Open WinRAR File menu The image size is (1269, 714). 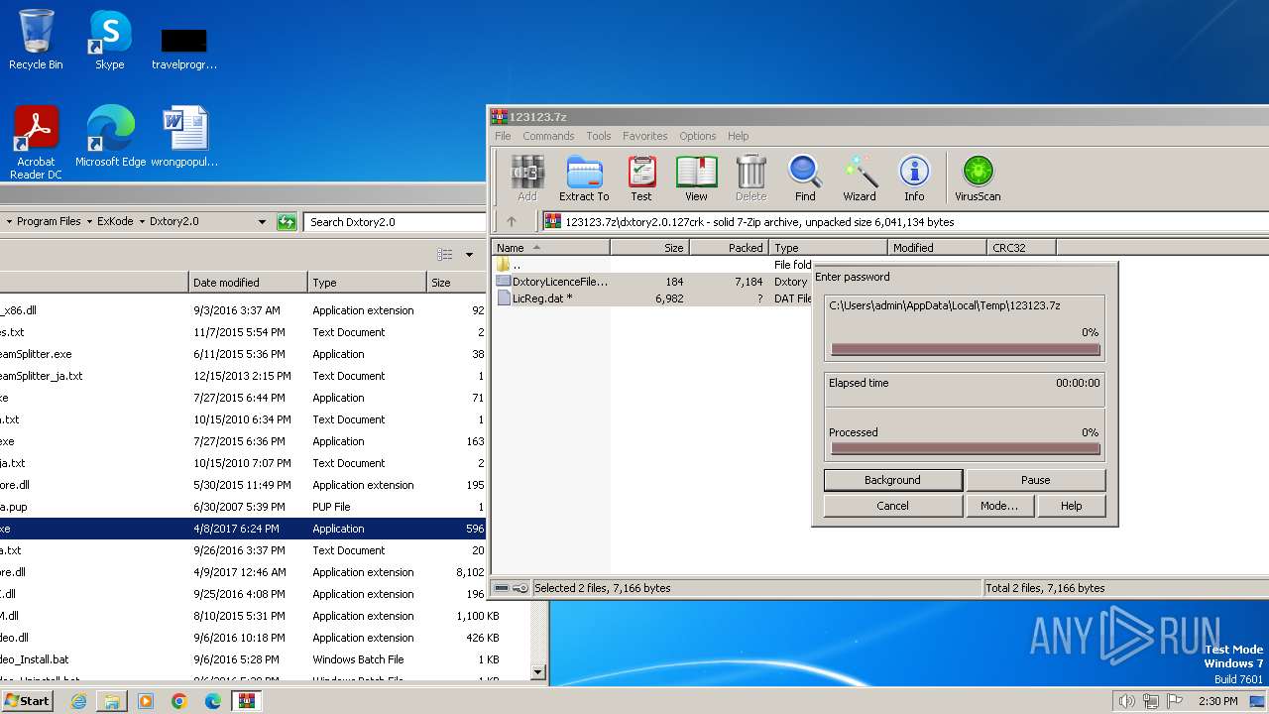tap(503, 136)
